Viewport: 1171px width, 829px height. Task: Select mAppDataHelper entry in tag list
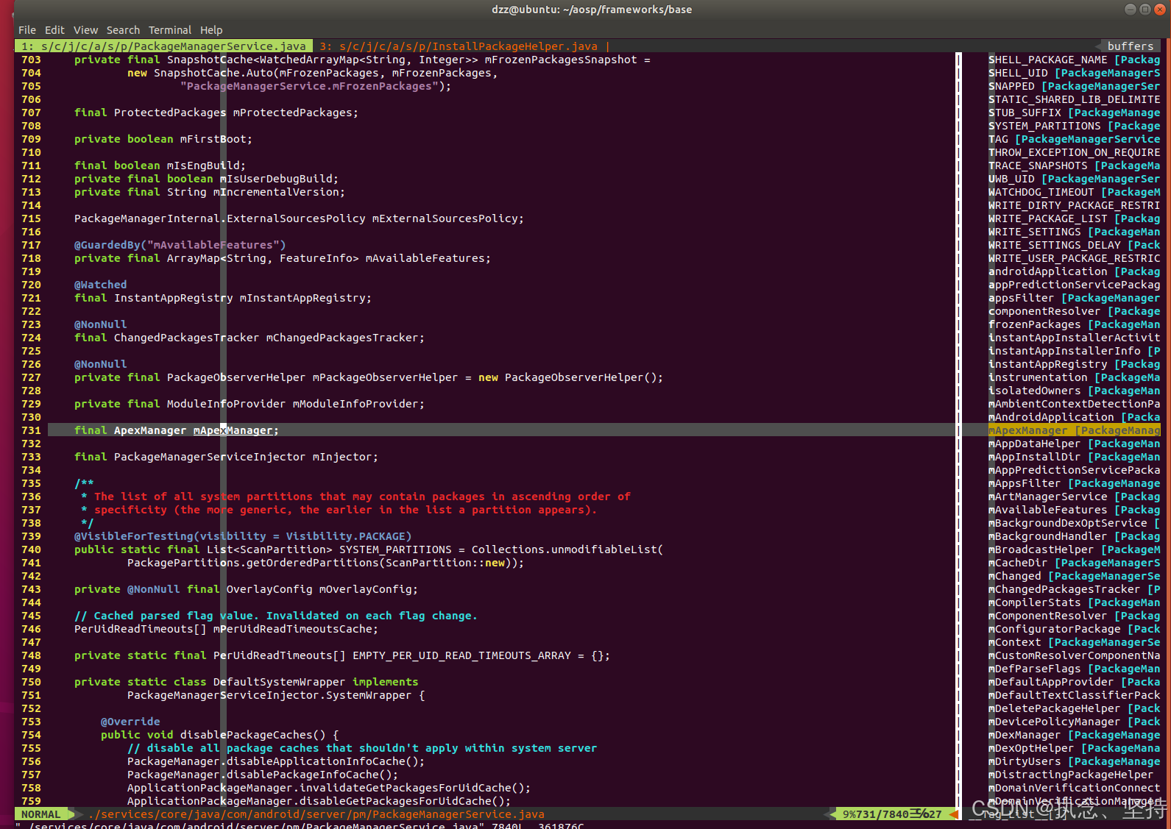(1074, 444)
